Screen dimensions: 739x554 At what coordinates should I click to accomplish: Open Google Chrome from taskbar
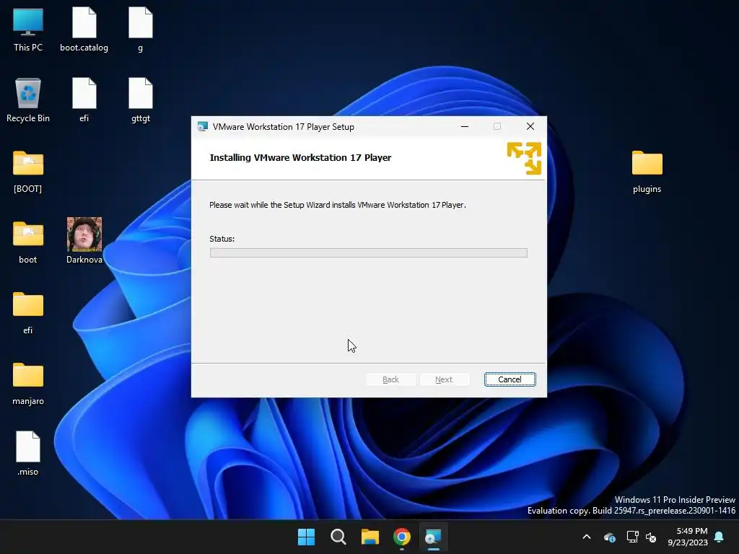(x=402, y=537)
